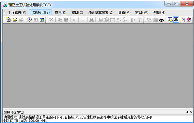Viewport: 194px width, 123px height.
Task: Click the 功能提示 message line
Action: coord(78,117)
